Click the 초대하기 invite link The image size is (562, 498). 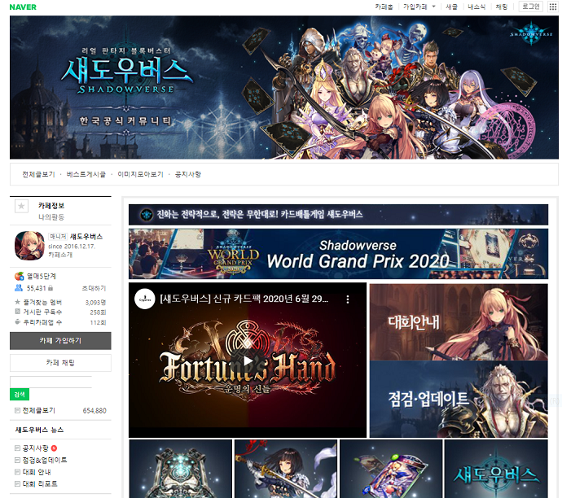point(94,288)
